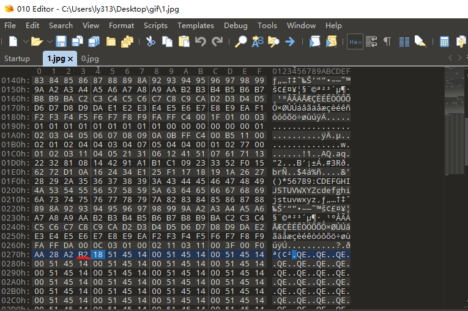Create a new file with the New icon
The image size is (468, 311).
13,41
